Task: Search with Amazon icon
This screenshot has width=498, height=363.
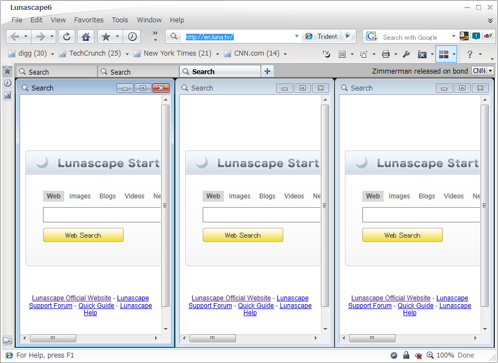Action: pos(464,36)
